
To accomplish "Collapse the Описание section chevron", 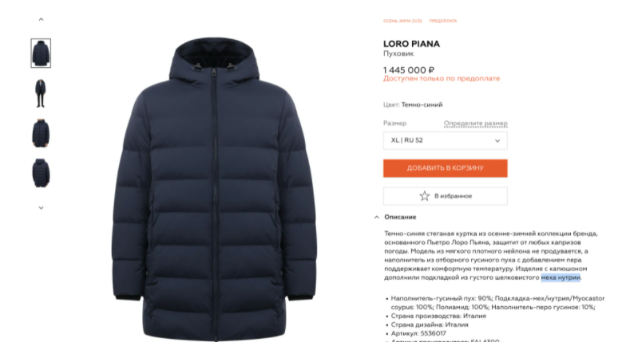I will click(377, 217).
